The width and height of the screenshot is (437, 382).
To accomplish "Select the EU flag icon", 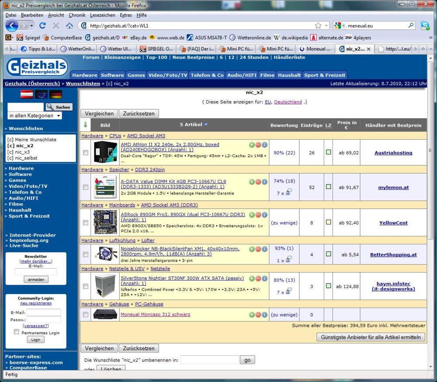I will pos(41,95).
